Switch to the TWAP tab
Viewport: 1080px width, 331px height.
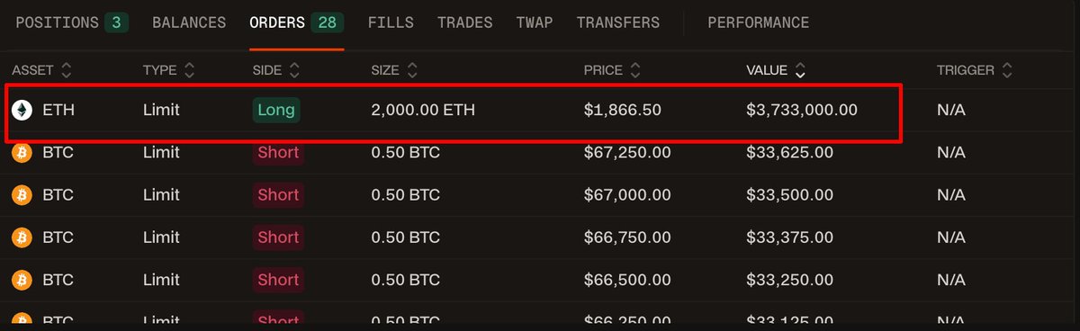point(535,22)
